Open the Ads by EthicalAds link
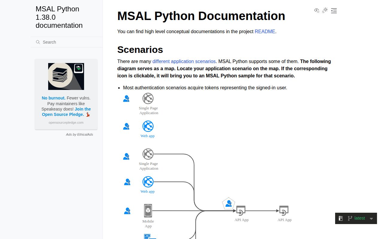This screenshot has width=383, height=239. pos(80,134)
